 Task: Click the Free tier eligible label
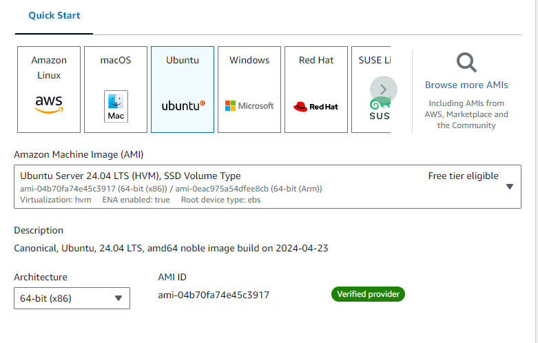pyautogui.click(x=463, y=176)
